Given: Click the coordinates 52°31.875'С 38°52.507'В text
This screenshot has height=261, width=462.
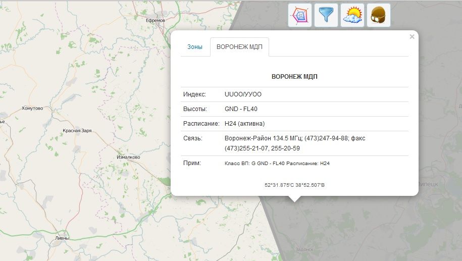Looking at the screenshot, I should pyautogui.click(x=294, y=185).
